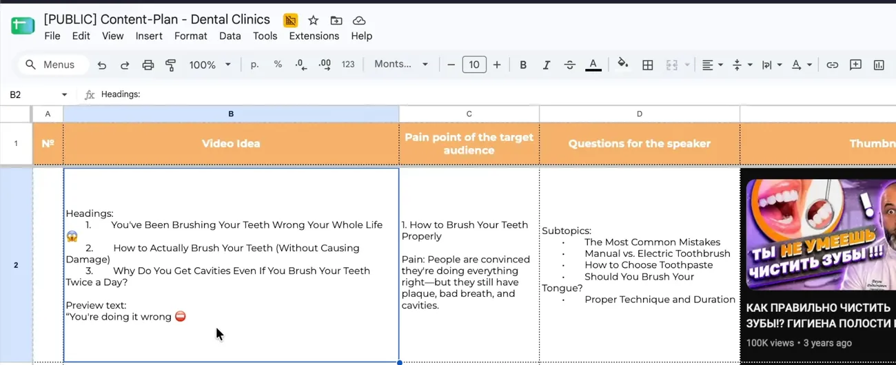Click the merge cells icon

coord(672,65)
